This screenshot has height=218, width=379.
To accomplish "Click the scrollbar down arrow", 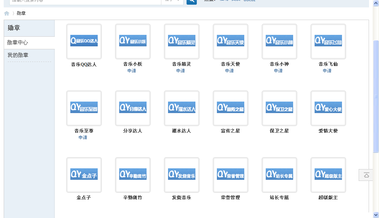I will (x=376, y=215).
